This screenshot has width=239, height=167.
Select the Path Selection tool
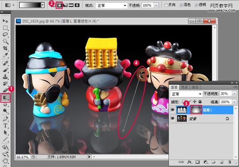pyautogui.click(x=5, y=132)
